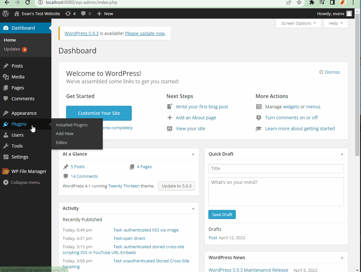
Task: Open the Help dropdown tab
Action: pyautogui.click(x=335, y=23)
